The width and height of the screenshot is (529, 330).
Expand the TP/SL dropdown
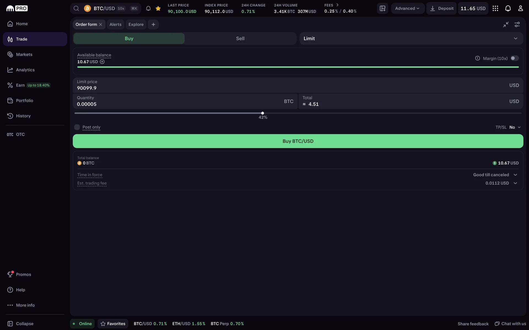[515, 127]
